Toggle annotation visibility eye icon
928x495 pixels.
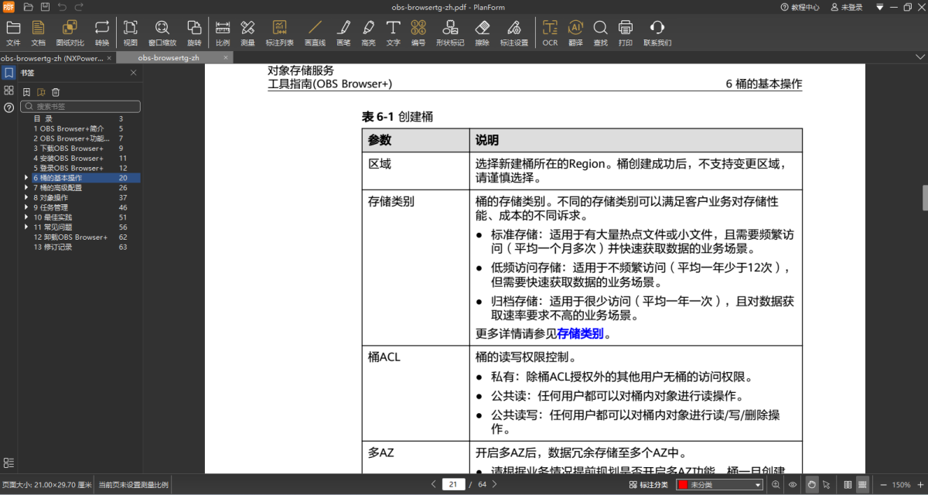tap(793, 485)
